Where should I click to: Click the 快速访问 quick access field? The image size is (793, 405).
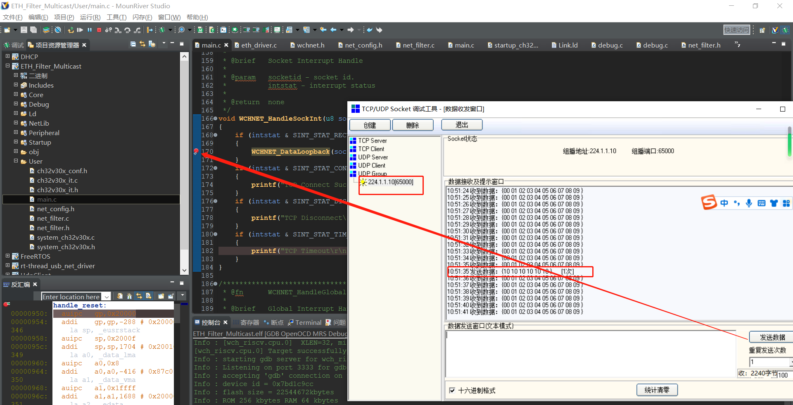point(736,30)
